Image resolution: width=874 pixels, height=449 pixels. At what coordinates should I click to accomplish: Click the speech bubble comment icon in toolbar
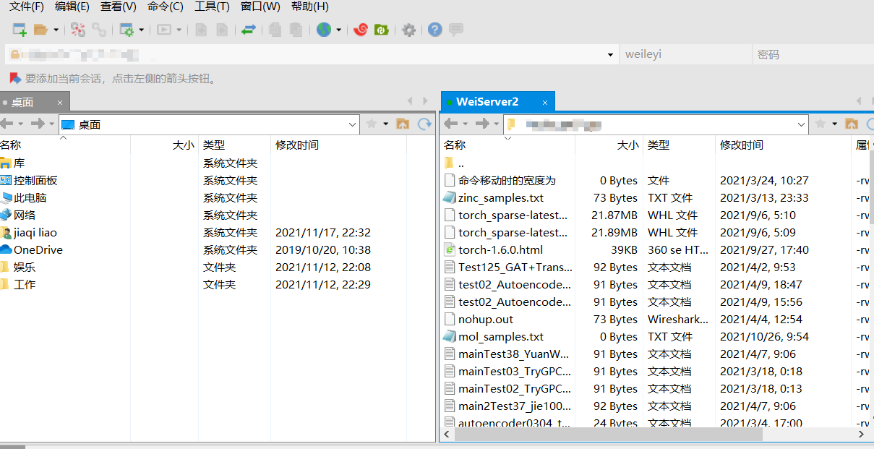456,30
